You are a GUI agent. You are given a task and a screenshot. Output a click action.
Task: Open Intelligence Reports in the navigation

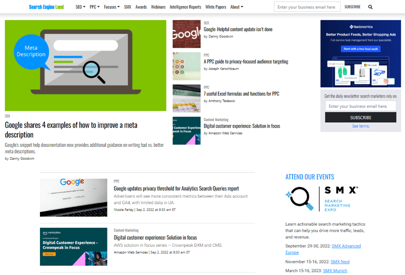point(185,7)
